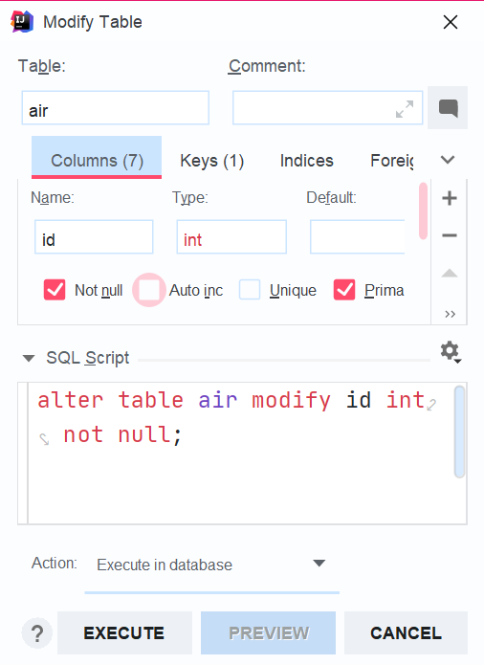484x665 pixels.
Task: Collapse the SQL Script section
Action: (29, 359)
